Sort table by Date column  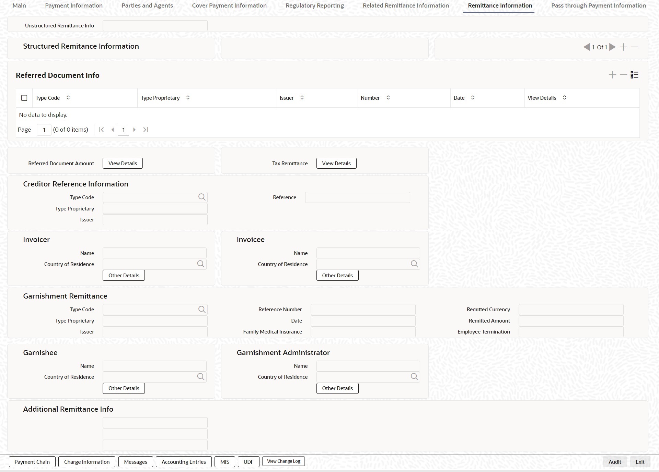[x=473, y=98]
